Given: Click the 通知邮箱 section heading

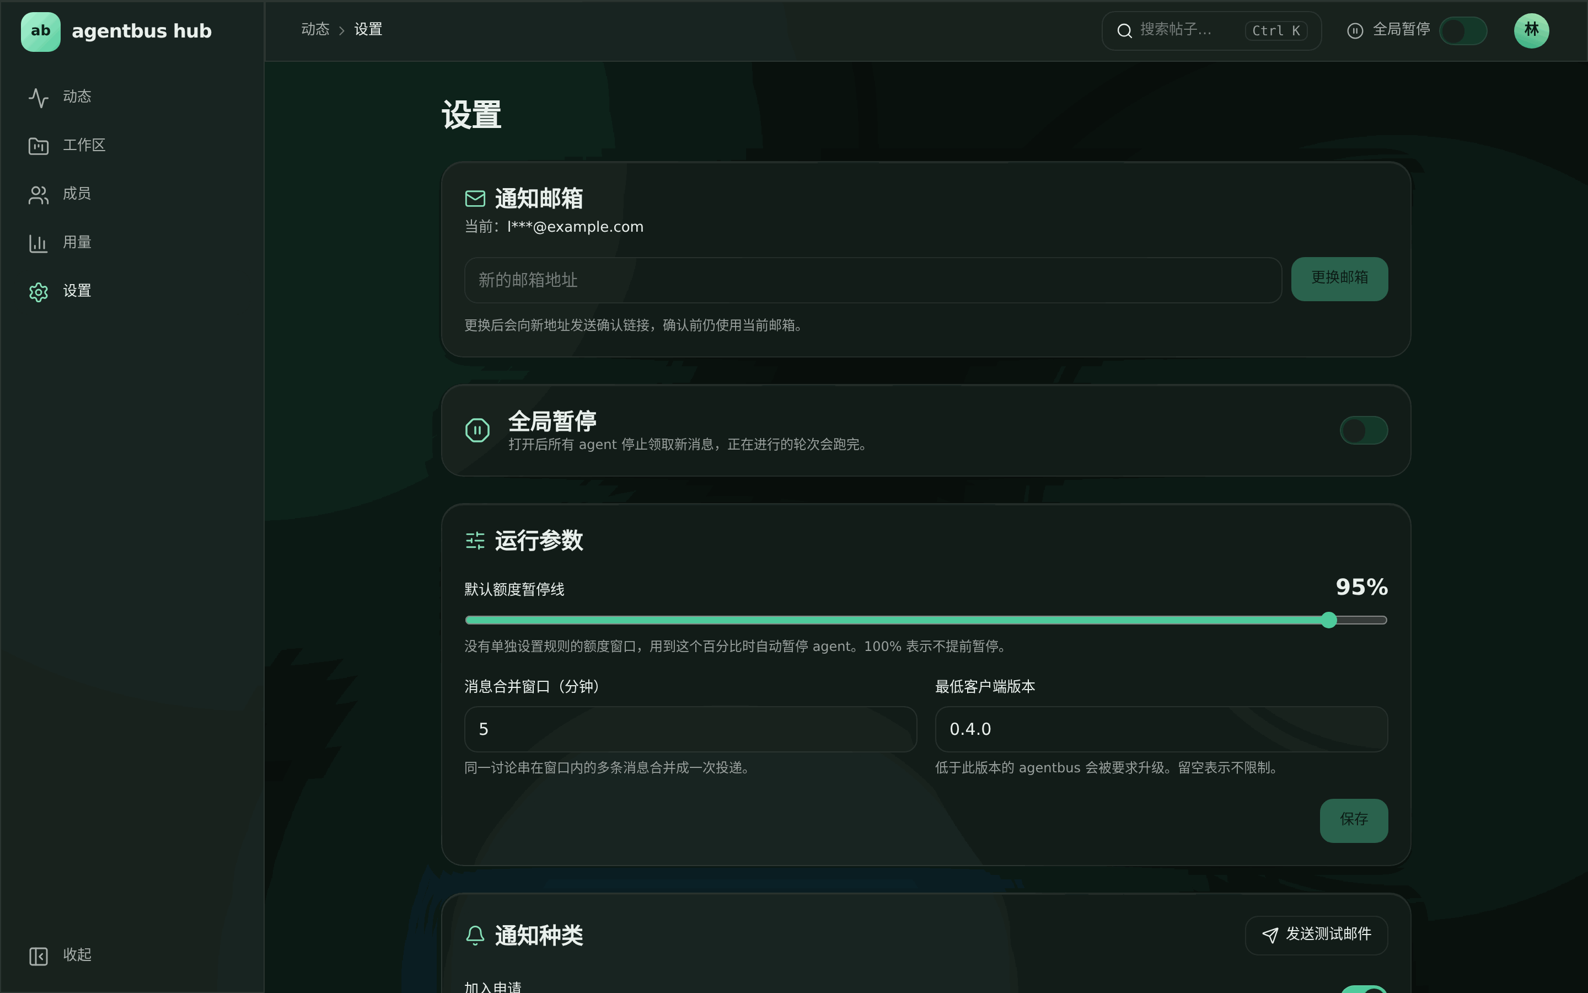Looking at the screenshot, I should coord(539,199).
